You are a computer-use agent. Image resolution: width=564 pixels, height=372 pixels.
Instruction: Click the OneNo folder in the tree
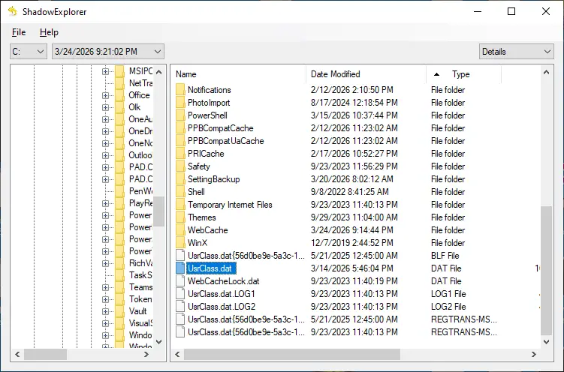[x=140, y=143]
